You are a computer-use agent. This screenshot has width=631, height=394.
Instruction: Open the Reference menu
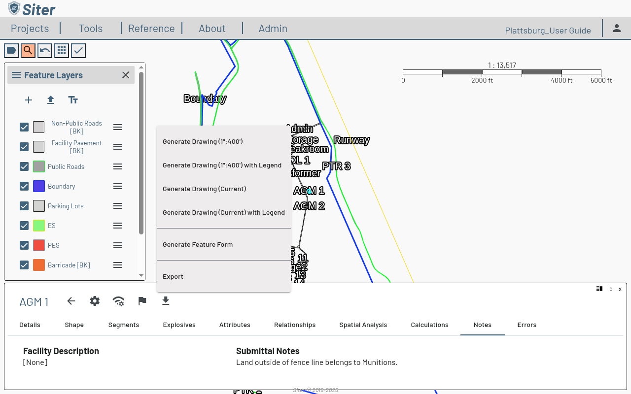pyautogui.click(x=151, y=28)
